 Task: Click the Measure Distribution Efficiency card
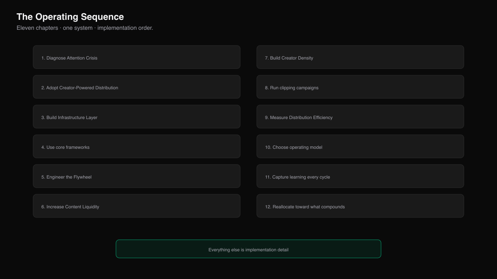point(360,117)
